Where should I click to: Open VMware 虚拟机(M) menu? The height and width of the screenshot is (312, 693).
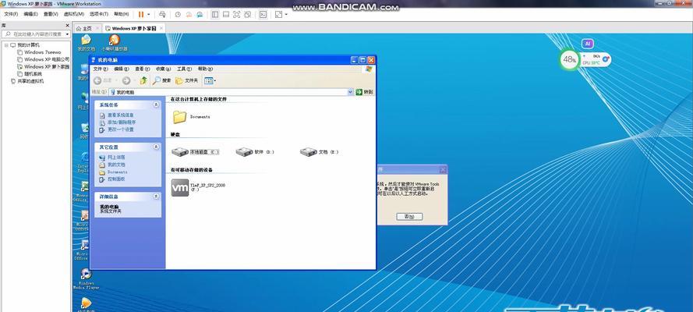pyautogui.click(x=74, y=14)
